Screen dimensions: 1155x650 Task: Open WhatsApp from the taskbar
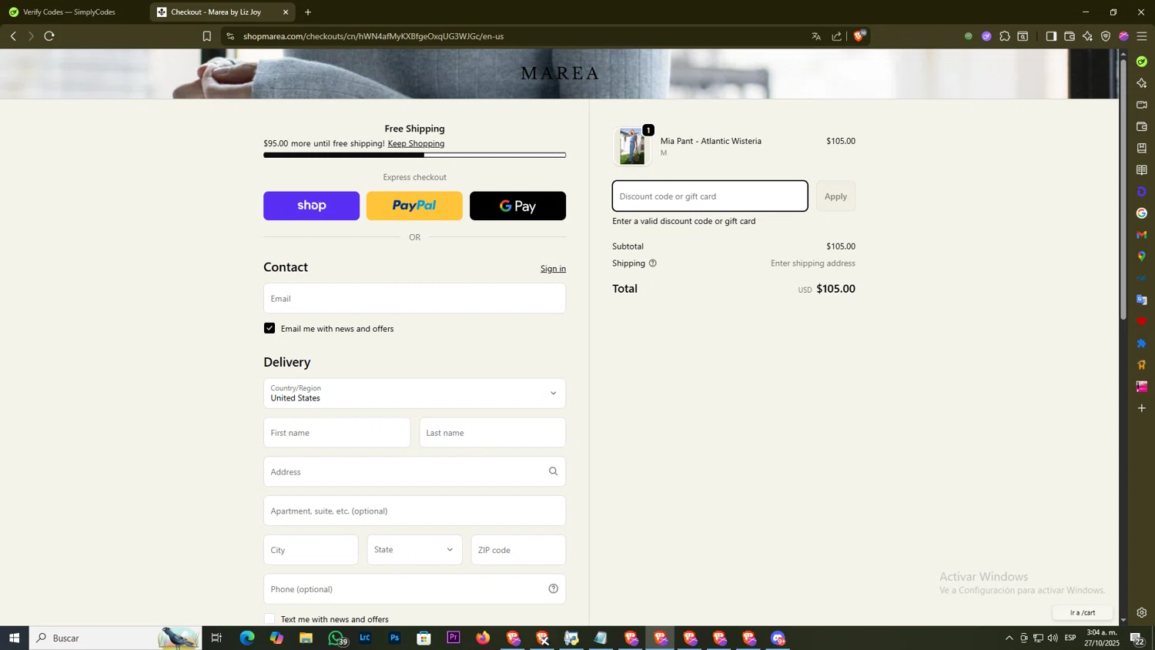point(336,638)
